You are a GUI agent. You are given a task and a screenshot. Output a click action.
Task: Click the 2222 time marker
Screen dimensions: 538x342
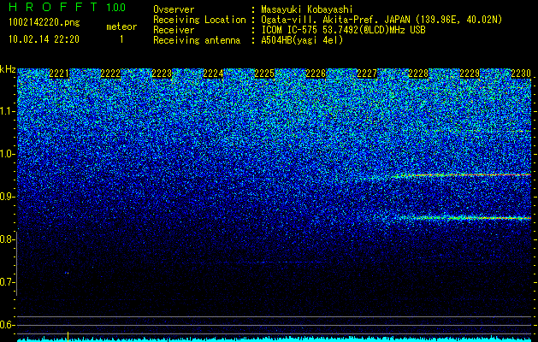tap(110, 74)
